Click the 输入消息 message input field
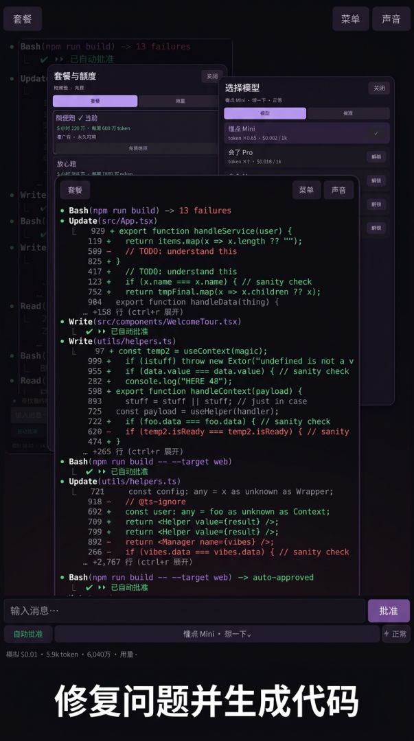This screenshot has height=741, width=414. click(x=185, y=611)
